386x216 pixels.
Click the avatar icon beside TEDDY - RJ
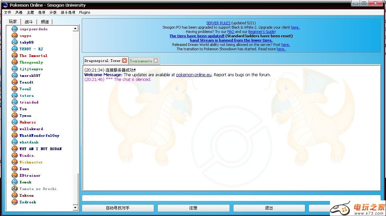pyautogui.click(x=14, y=49)
